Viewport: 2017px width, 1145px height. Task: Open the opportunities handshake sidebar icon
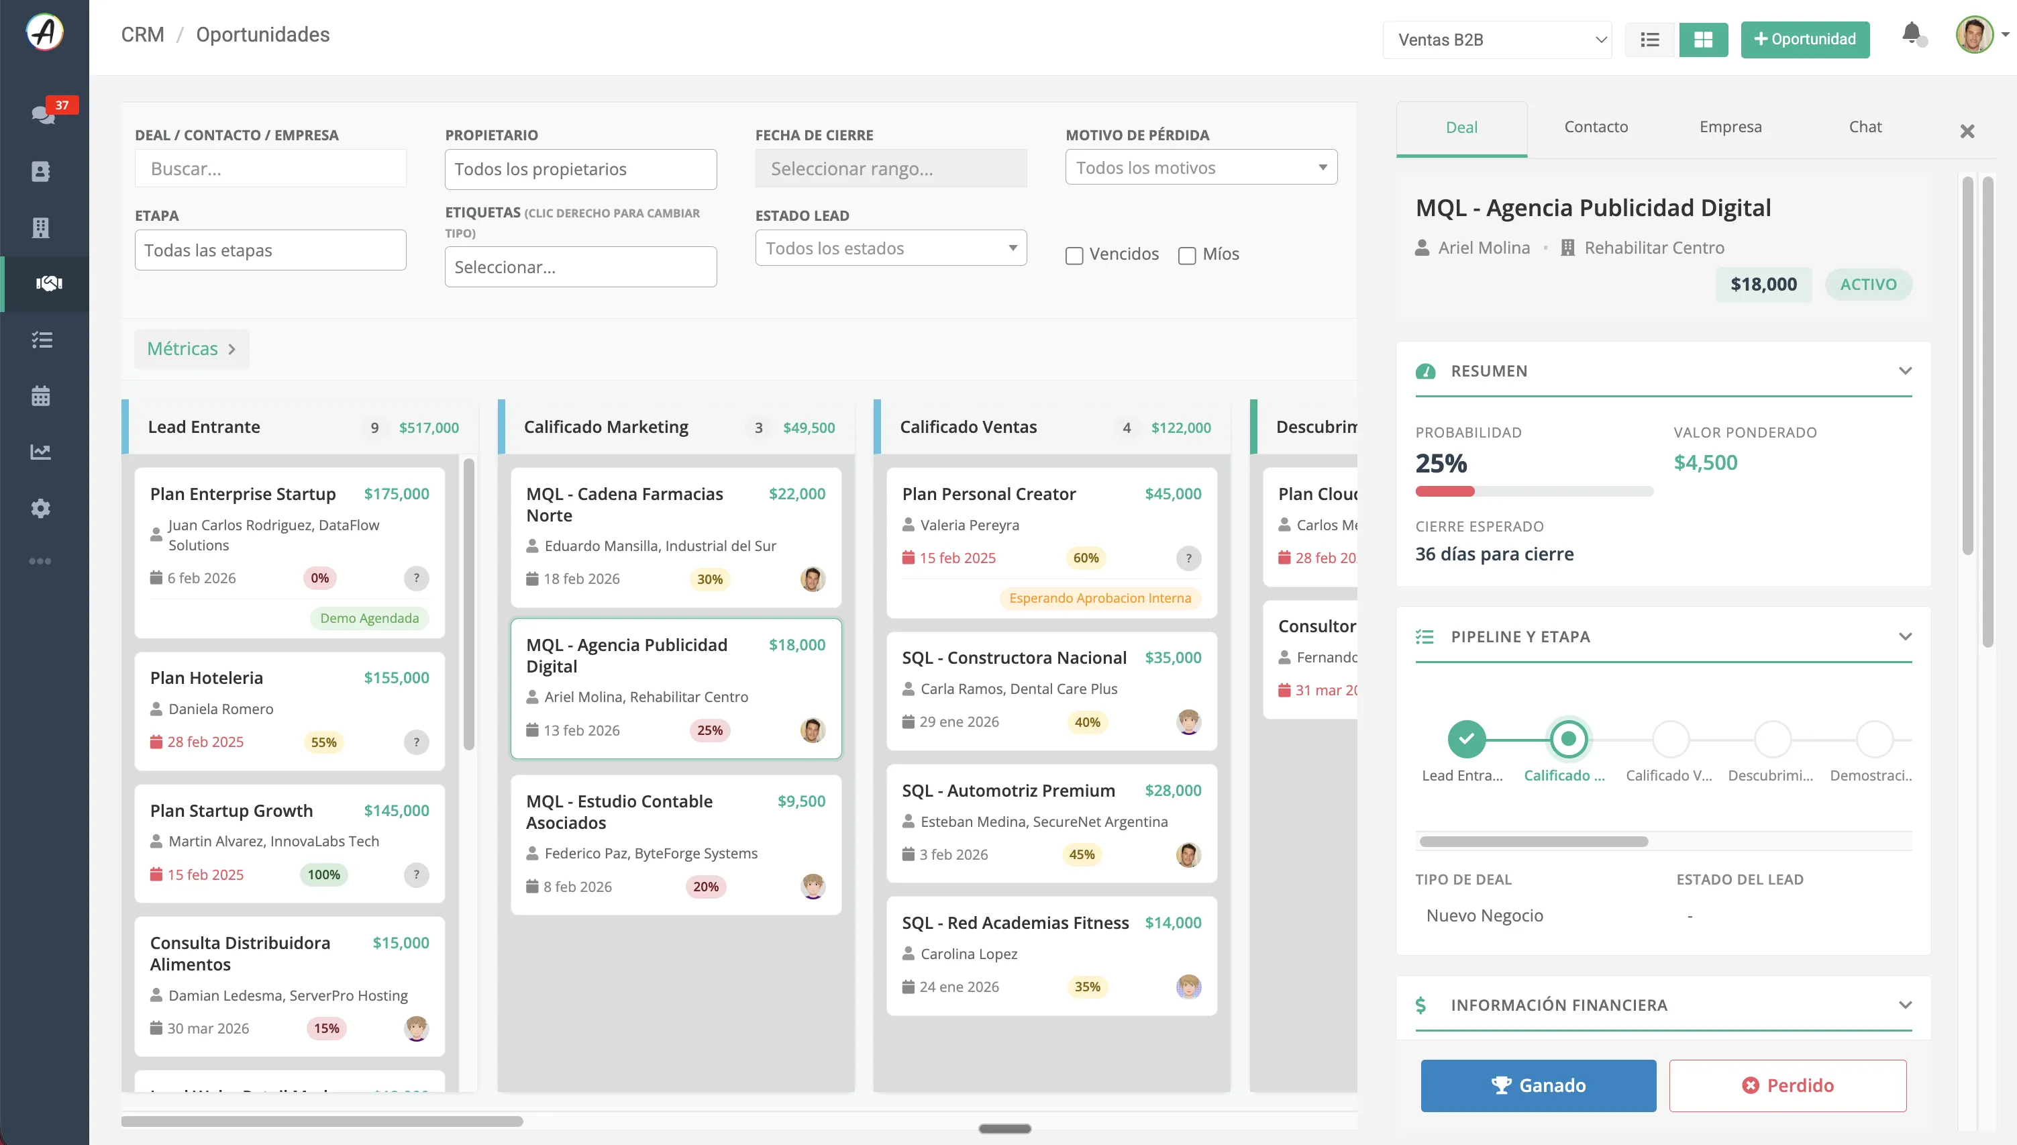pyautogui.click(x=49, y=283)
